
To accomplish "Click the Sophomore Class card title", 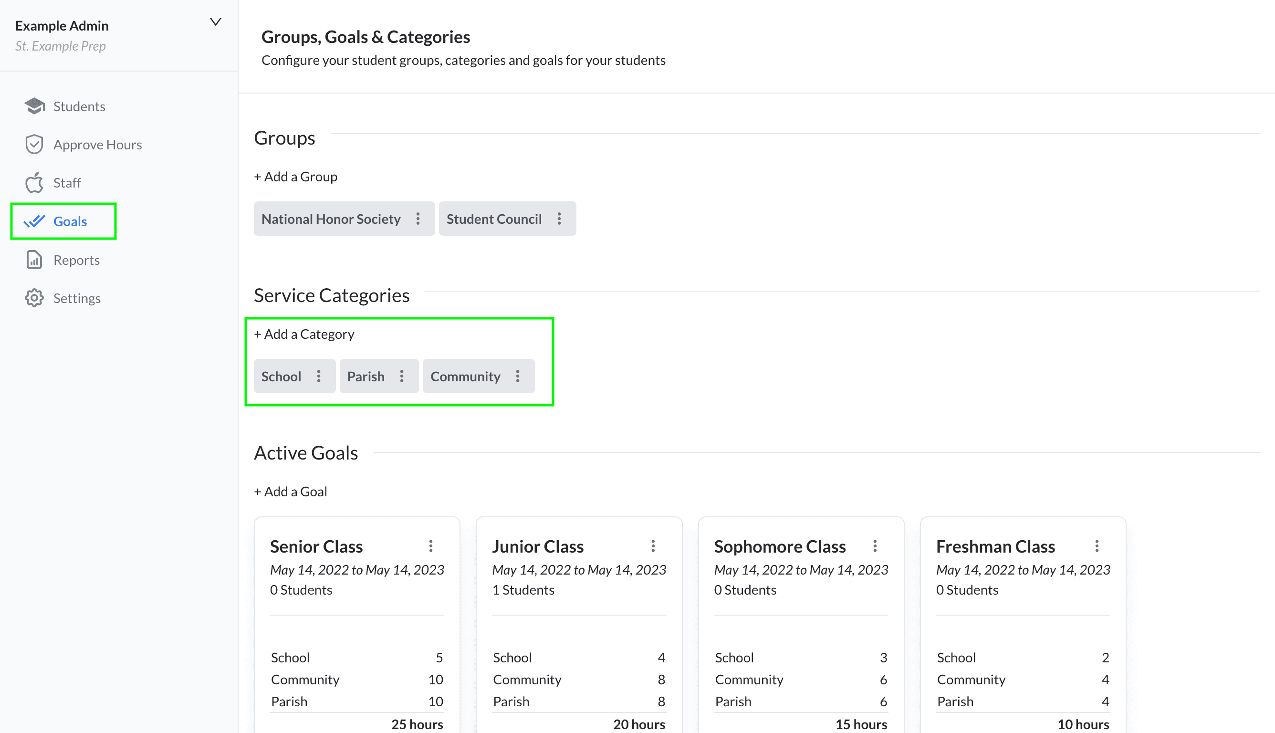I will pos(780,546).
